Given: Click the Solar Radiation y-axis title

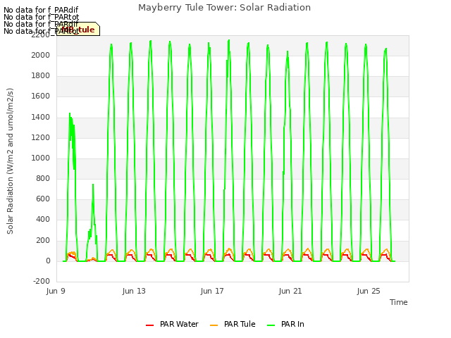Looking at the screenshot, I should click(10, 161).
